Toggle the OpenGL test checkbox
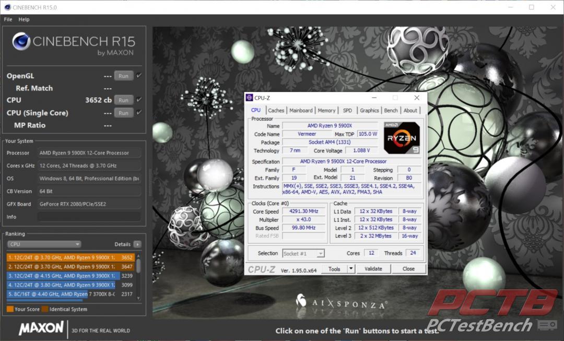 [x=139, y=76]
